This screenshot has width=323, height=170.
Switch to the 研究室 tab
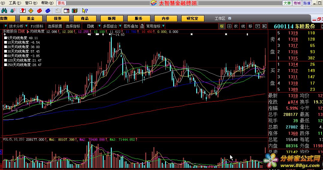(193, 19)
